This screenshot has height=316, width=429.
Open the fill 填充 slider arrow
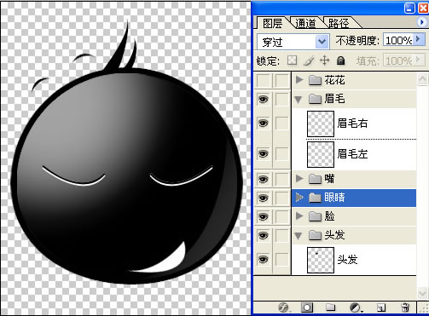coord(418,60)
